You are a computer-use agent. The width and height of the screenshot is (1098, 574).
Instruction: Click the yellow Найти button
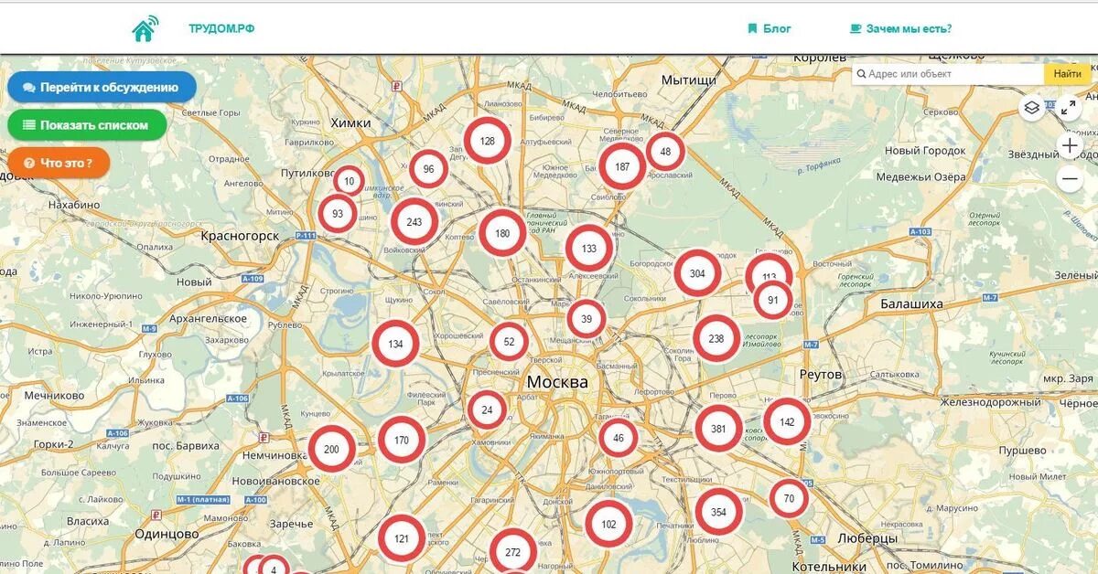coord(1067,74)
